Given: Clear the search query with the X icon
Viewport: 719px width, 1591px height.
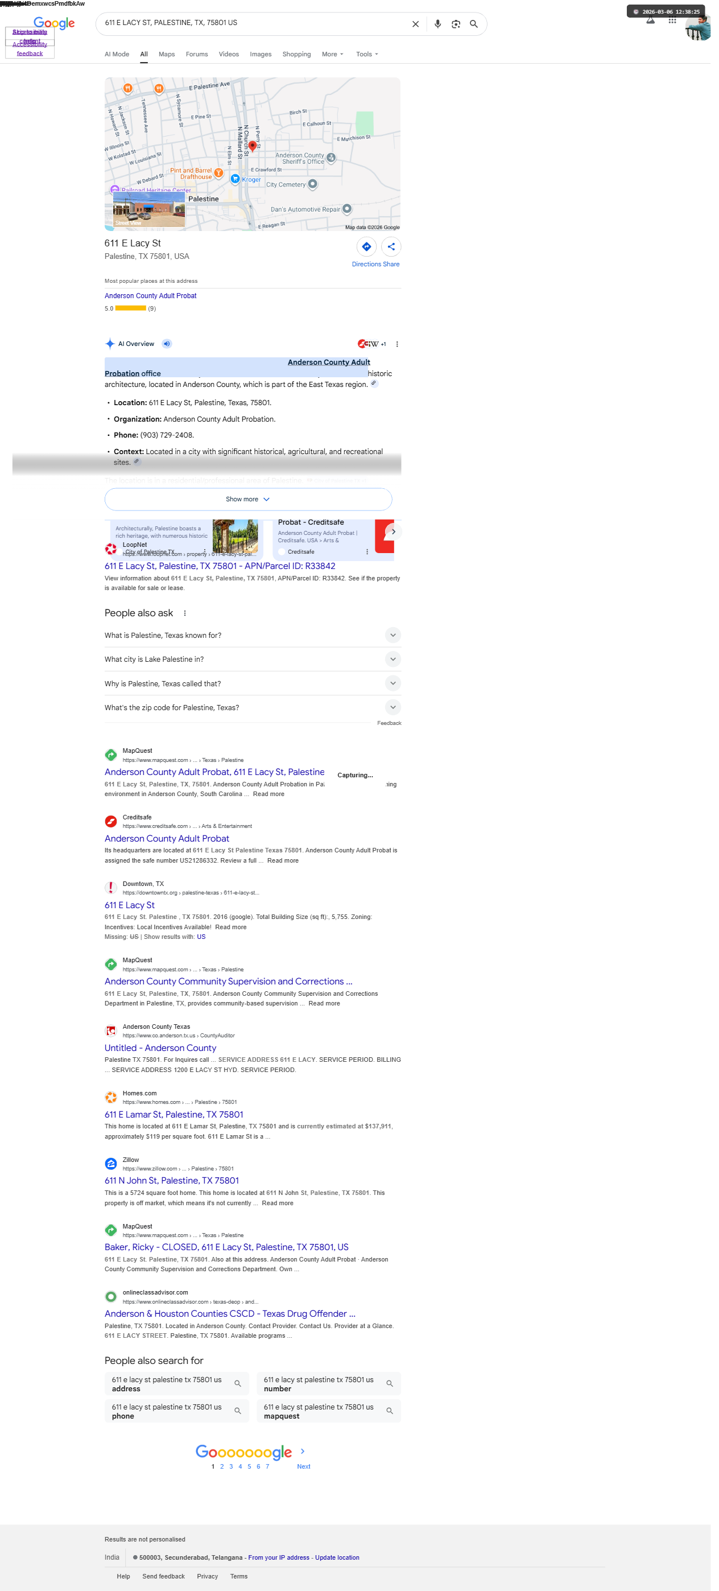Looking at the screenshot, I should pyautogui.click(x=415, y=24).
